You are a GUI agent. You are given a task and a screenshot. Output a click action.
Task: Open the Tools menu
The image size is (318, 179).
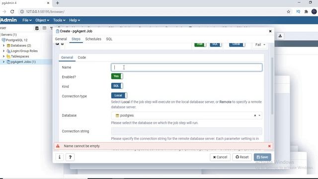[x=59, y=20]
